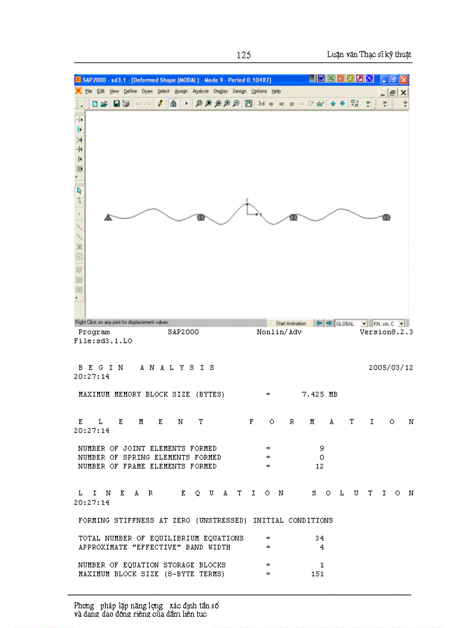Click the left pinned support on the beam

click(x=108, y=218)
